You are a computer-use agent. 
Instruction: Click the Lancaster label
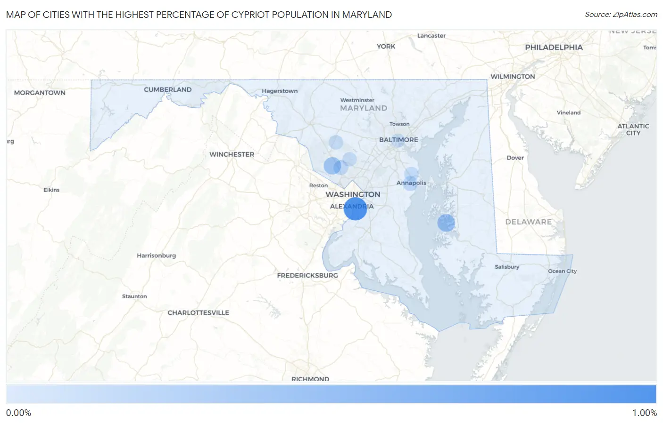coord(431,36)
